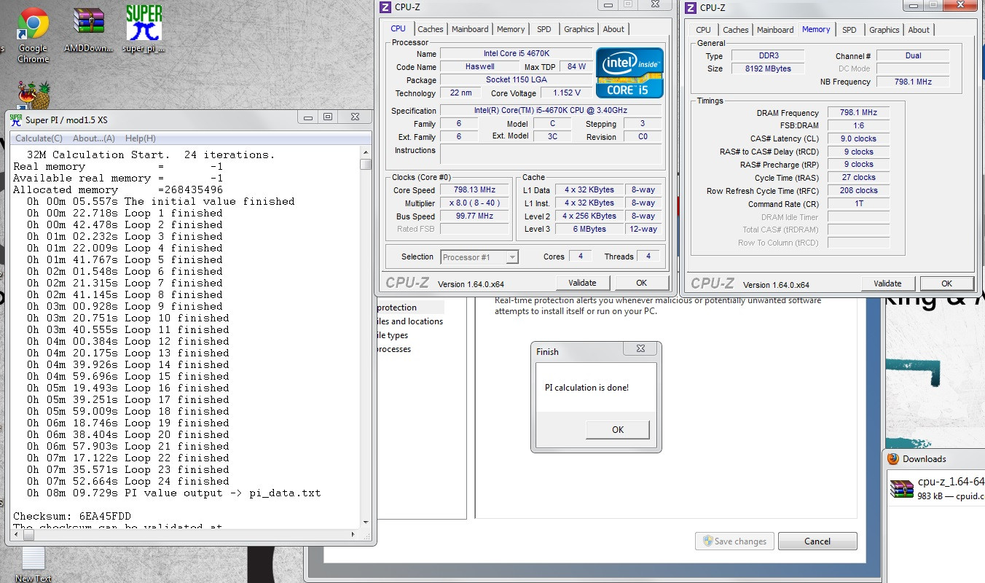Image resolution: width=985 pixels, height=583 pixels.
Task: Switch to SPD tab in left CPU-Z
Action: [544, 29]
